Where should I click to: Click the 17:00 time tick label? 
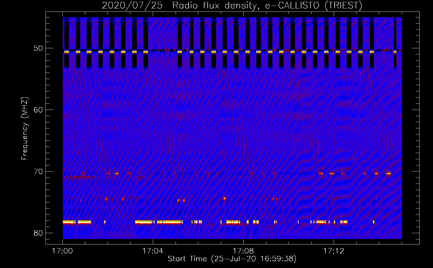(x=62, y=251)
